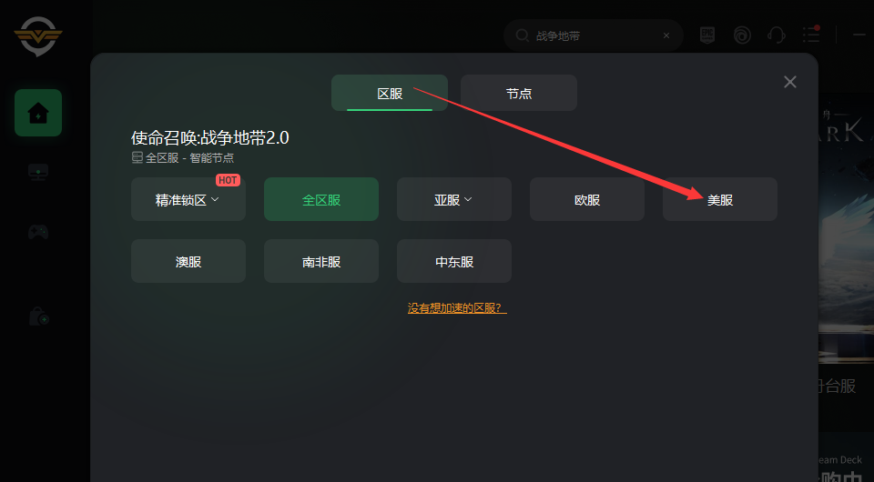Clear search text with the x icon

tap(666, 35)
